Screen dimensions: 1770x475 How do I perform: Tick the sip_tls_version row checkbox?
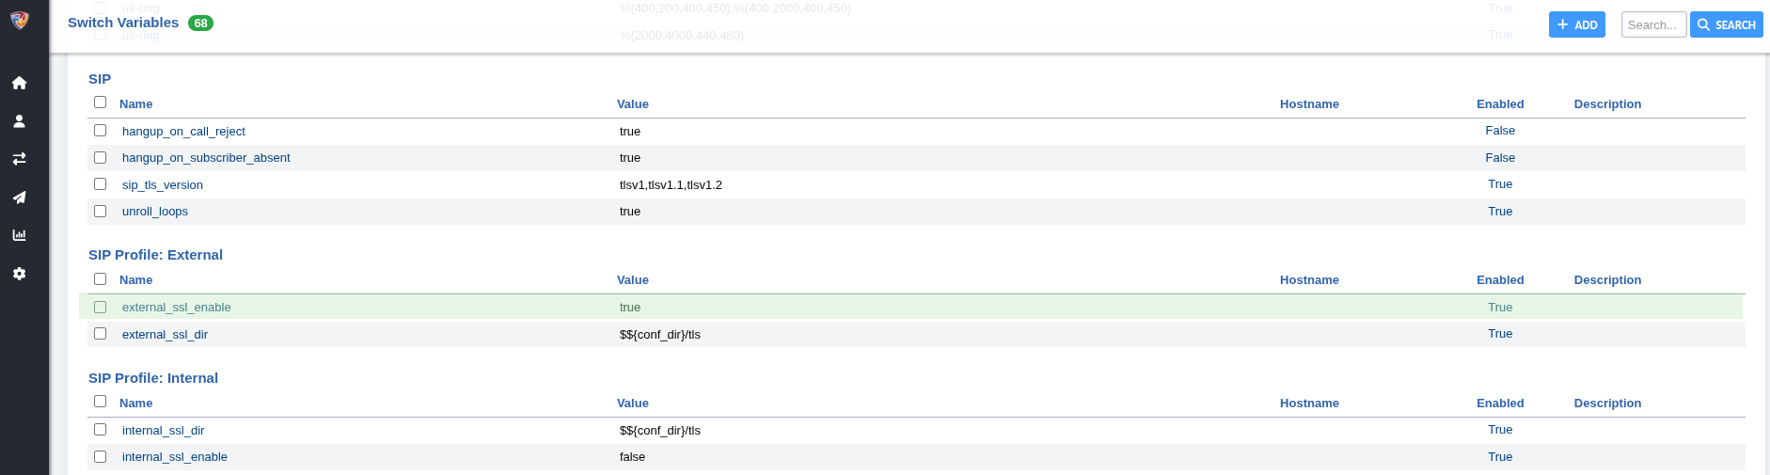tap(101, 184)
